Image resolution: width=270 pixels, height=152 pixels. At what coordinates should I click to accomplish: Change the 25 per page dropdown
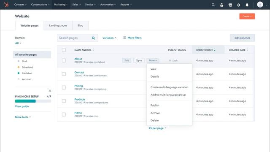point(157,128)
